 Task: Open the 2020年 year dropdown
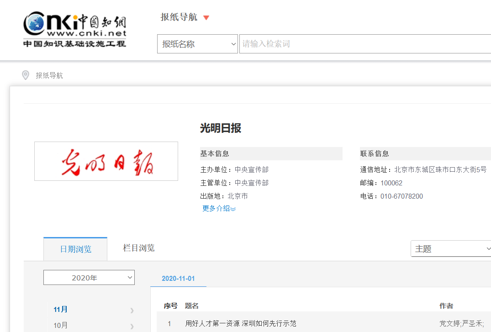point(89,278)
